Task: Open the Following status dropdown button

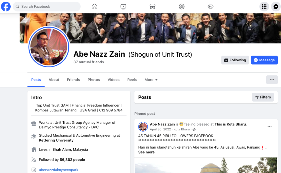Action: (235, 60)
